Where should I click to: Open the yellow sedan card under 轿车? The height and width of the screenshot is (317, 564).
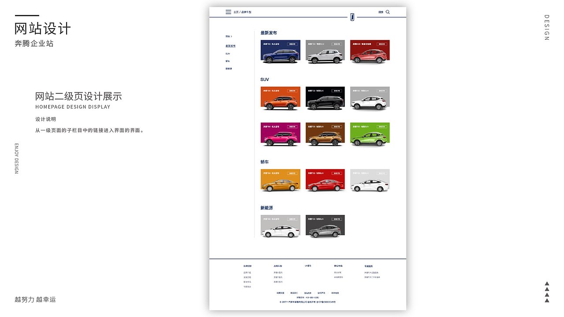pos(281,181)
